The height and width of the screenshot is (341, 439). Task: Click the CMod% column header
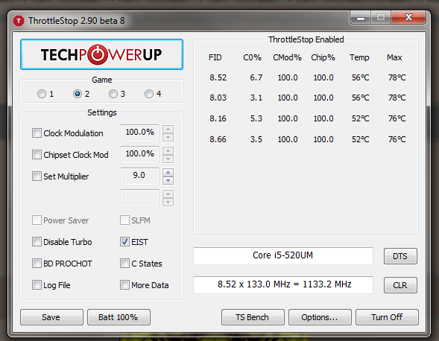point(287,57)
